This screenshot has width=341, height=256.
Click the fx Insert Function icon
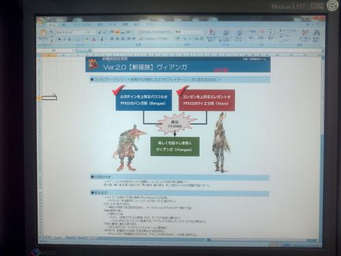tap(90, 51)
